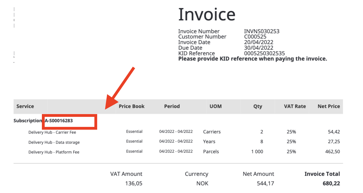Click the Net Price column header
The width and height of the screenshot is (363, 193).
pos(329,106)
